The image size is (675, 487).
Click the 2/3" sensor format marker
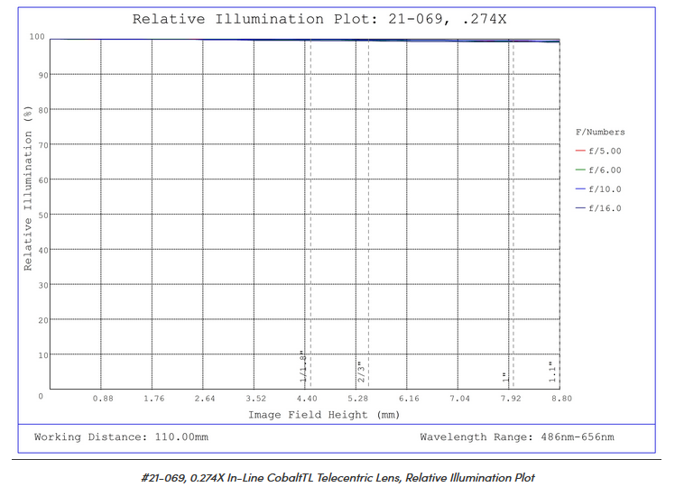pyautogui.click(x=359, y=372)
